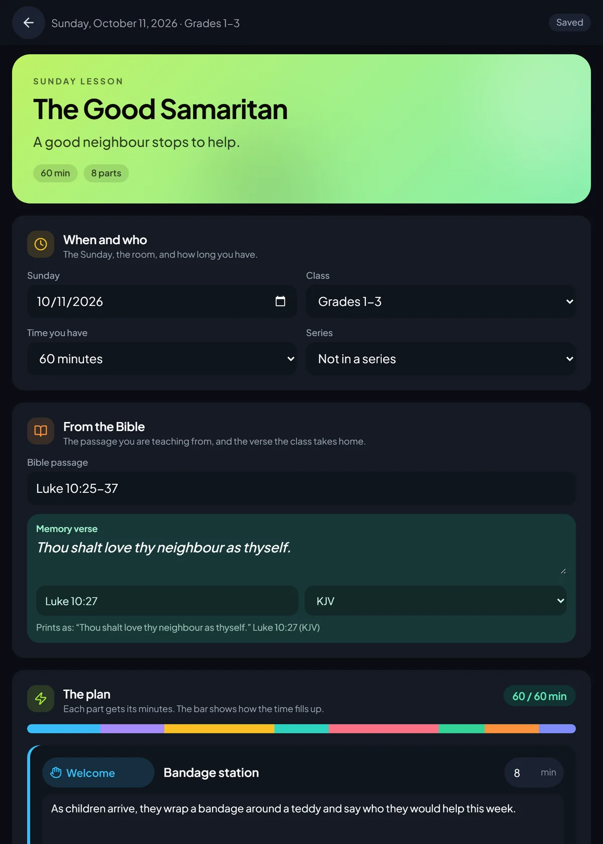The height and width of the screenshot is (844, 603).
Task: Click the Saved status badge
Action: pyautogui.click(x=569, y=23)
